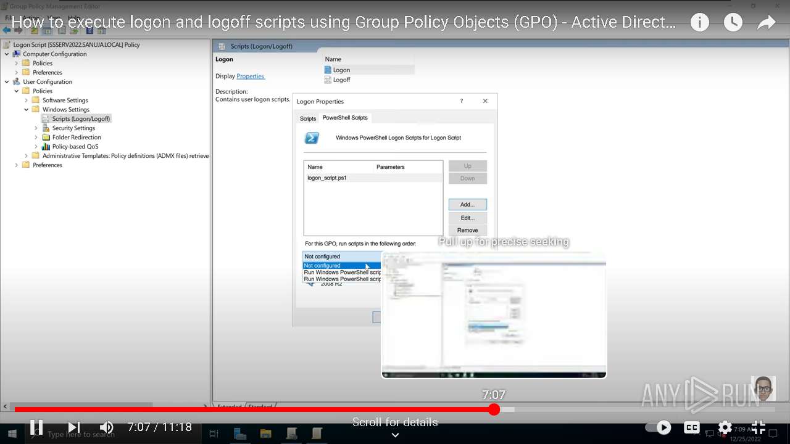Open the video info card icon
Image resolution: width=790 pixels, height=444 pixels.
tap(699, 23)
